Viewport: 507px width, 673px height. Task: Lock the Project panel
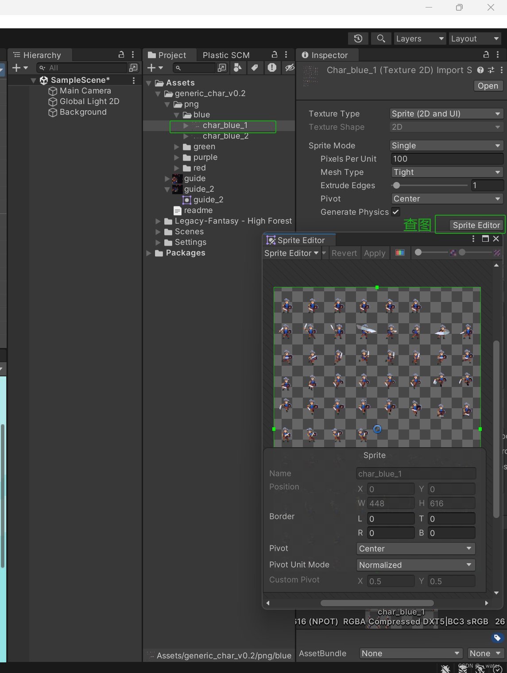275,54
